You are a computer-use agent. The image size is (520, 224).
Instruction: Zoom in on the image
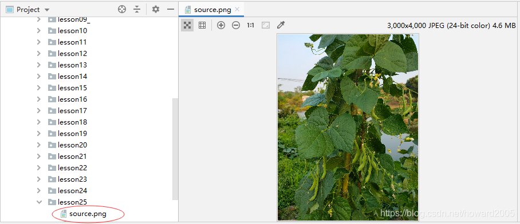coord(221,25)
